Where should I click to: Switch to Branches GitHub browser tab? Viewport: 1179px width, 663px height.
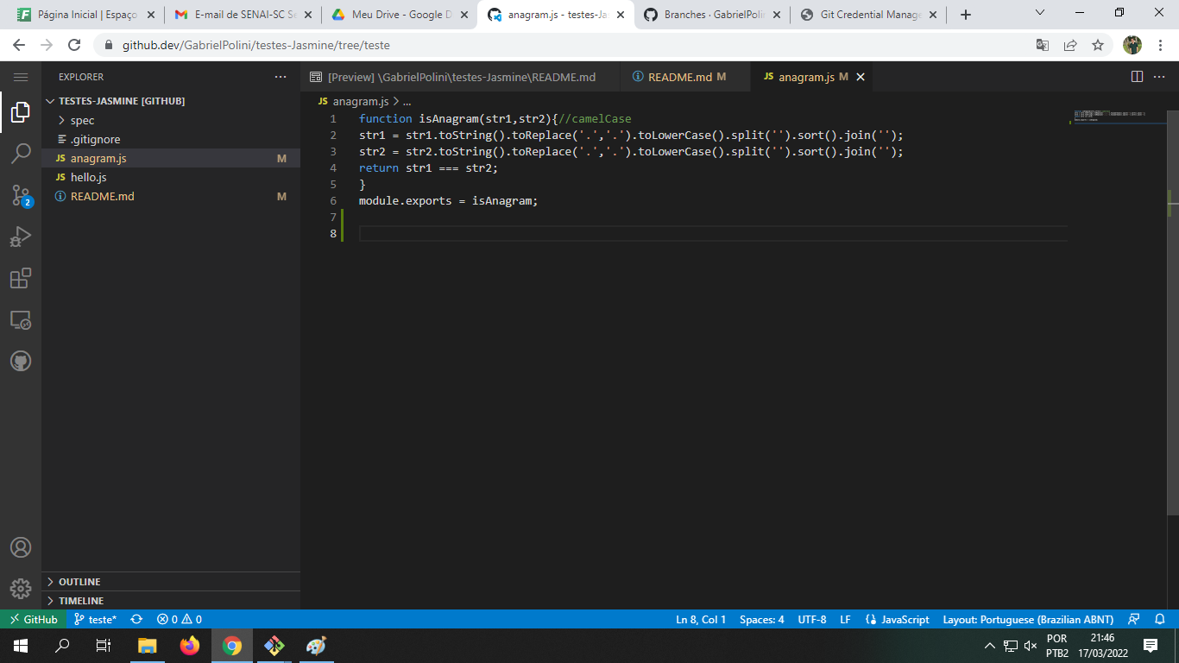coord(713,15)
